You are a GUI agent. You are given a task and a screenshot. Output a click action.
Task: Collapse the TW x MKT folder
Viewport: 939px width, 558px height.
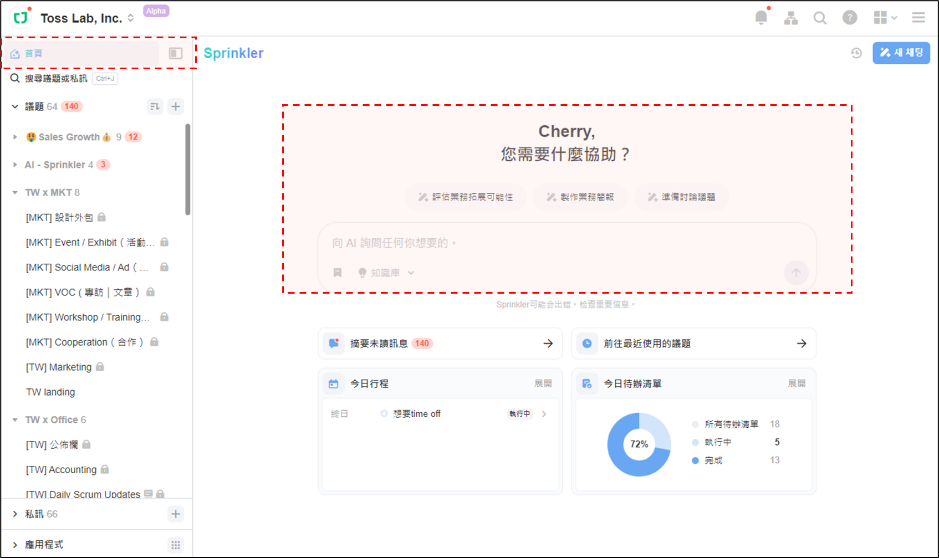point(15,192)
